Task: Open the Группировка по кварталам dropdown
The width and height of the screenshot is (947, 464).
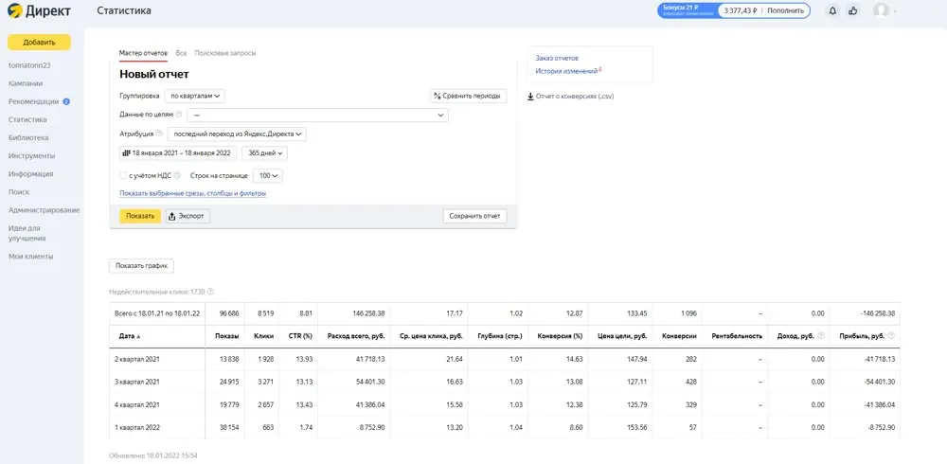Action: (x=194, y=96)
